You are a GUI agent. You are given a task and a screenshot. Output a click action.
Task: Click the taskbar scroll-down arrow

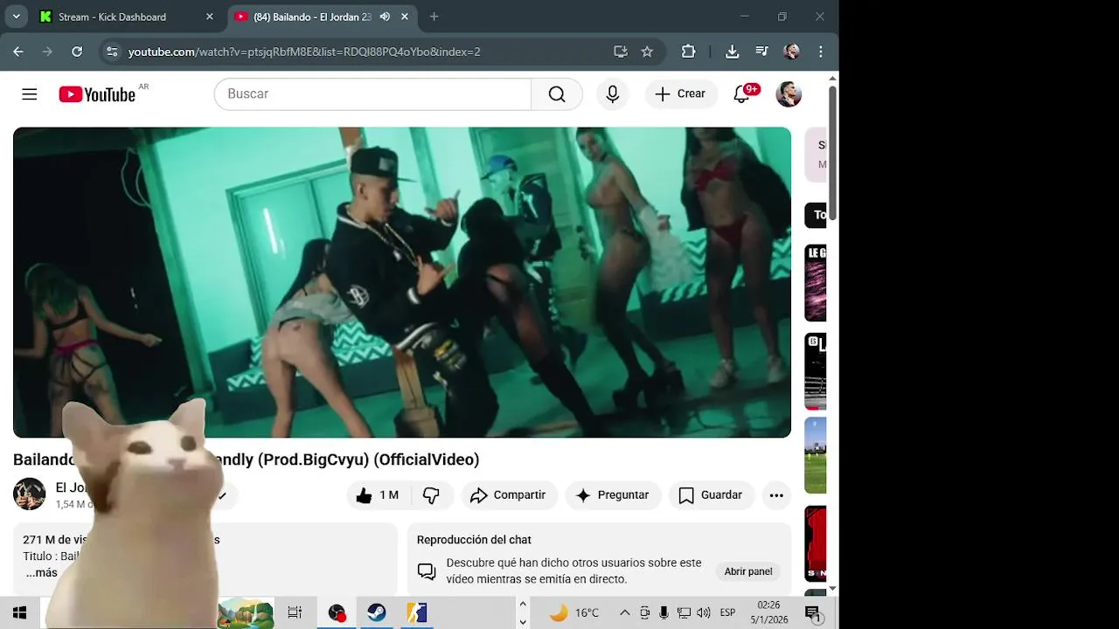(x=523, y=622)
